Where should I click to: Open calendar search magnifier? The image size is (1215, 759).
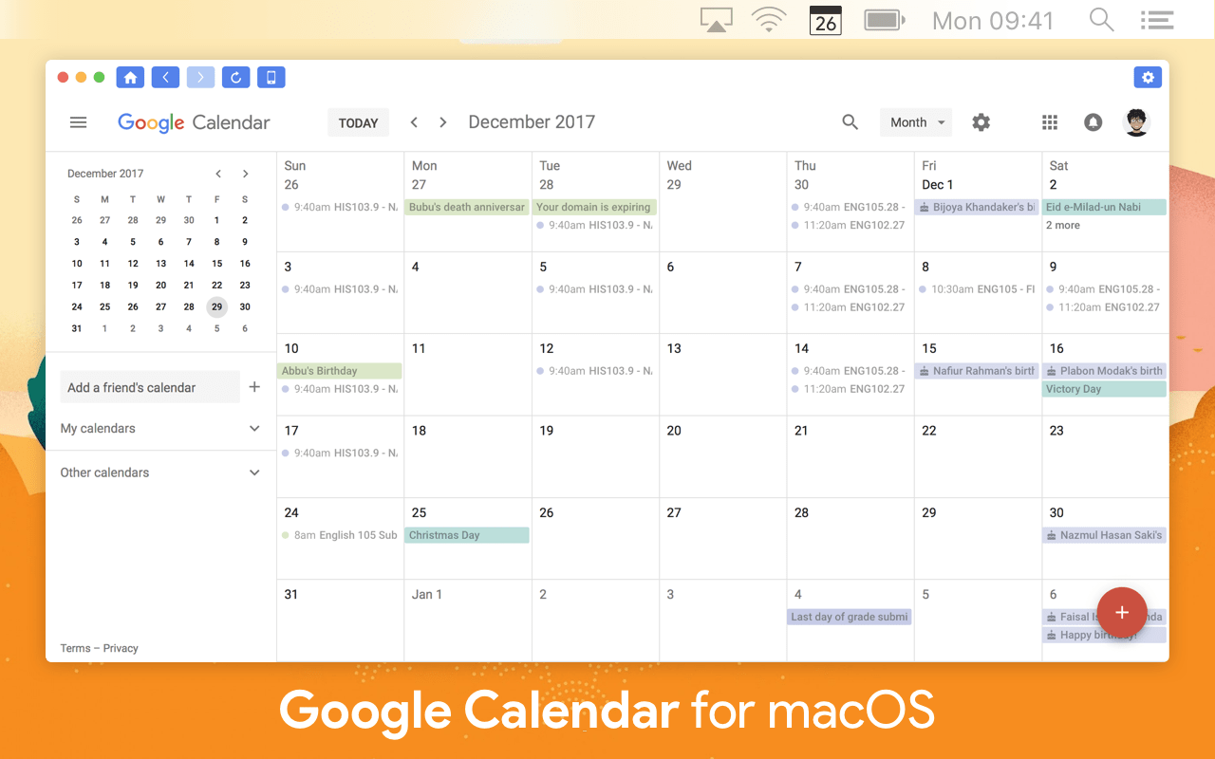(850, 122)
